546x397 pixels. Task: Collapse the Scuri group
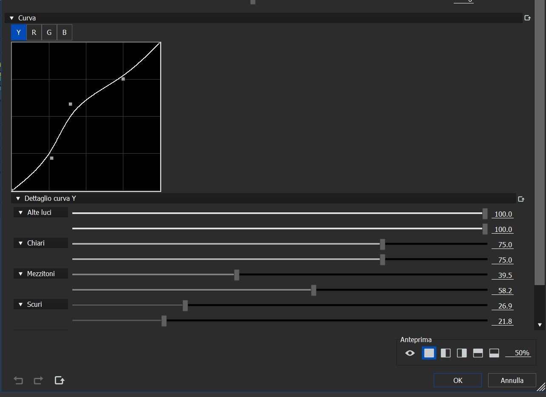pyautogui.click(x=20, y=305)
